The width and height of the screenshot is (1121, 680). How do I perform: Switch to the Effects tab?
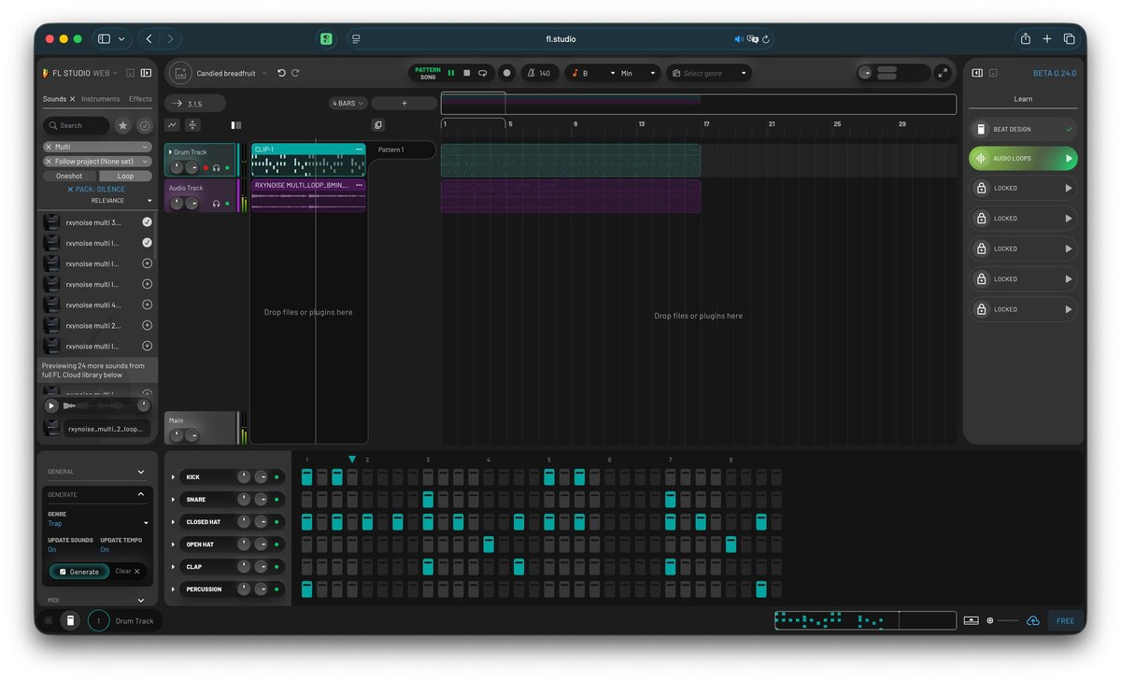pos(141,99)
